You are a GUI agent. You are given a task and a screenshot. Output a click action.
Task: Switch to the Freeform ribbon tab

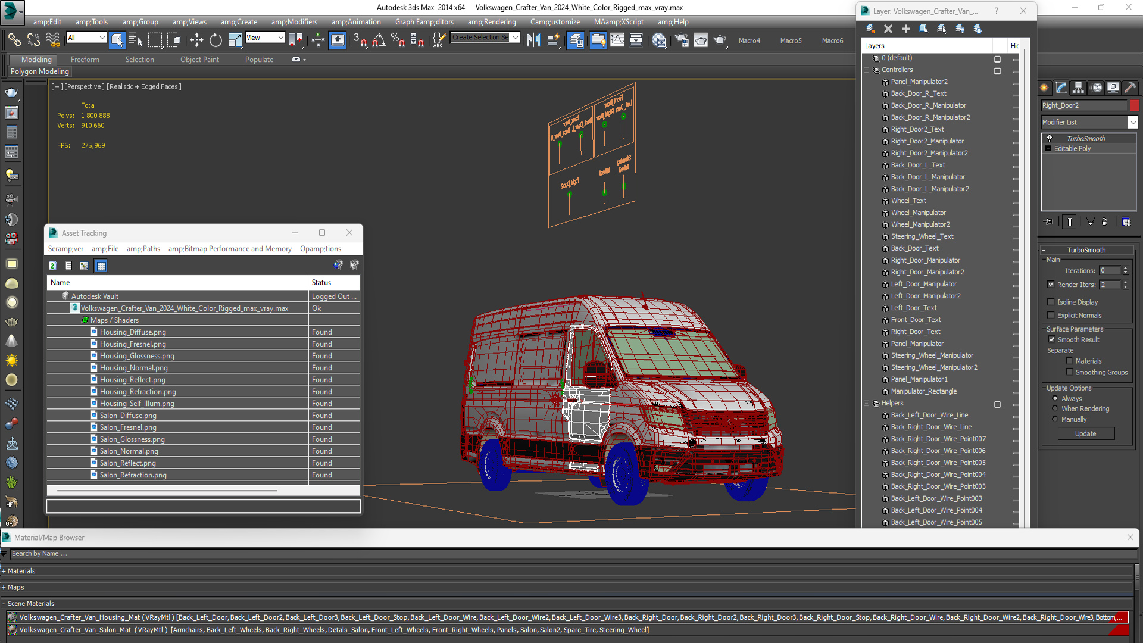(x=85, y=60)
